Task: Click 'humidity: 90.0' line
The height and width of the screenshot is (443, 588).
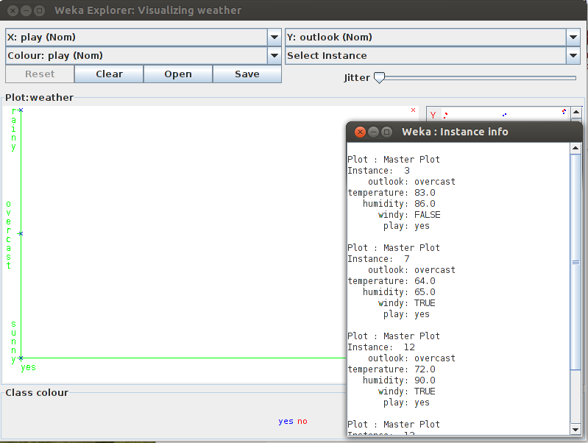Action: (399, 380)
